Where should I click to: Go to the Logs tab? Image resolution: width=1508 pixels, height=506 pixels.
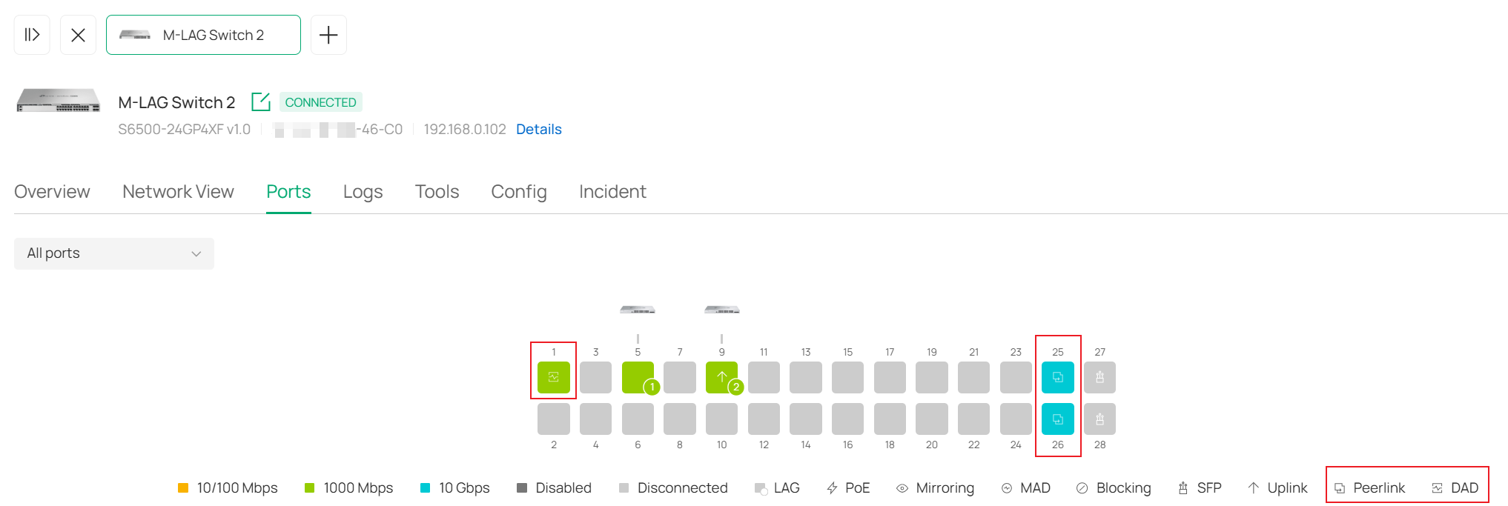[x=363, y=192]
